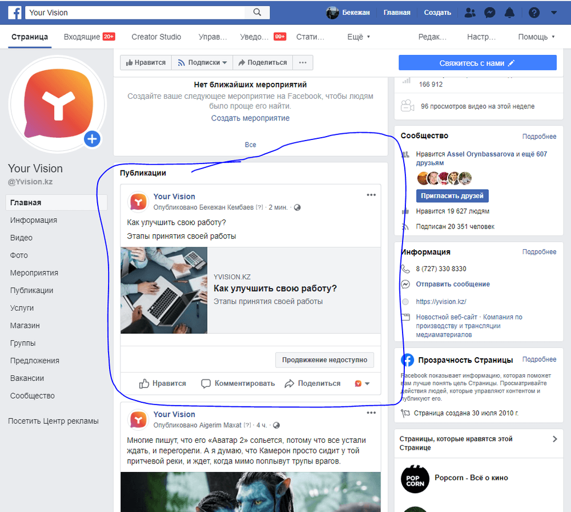This screenshot has height=512, width=571.
Task: Open the Помощь dropdown menu
Action: point(536,37)
